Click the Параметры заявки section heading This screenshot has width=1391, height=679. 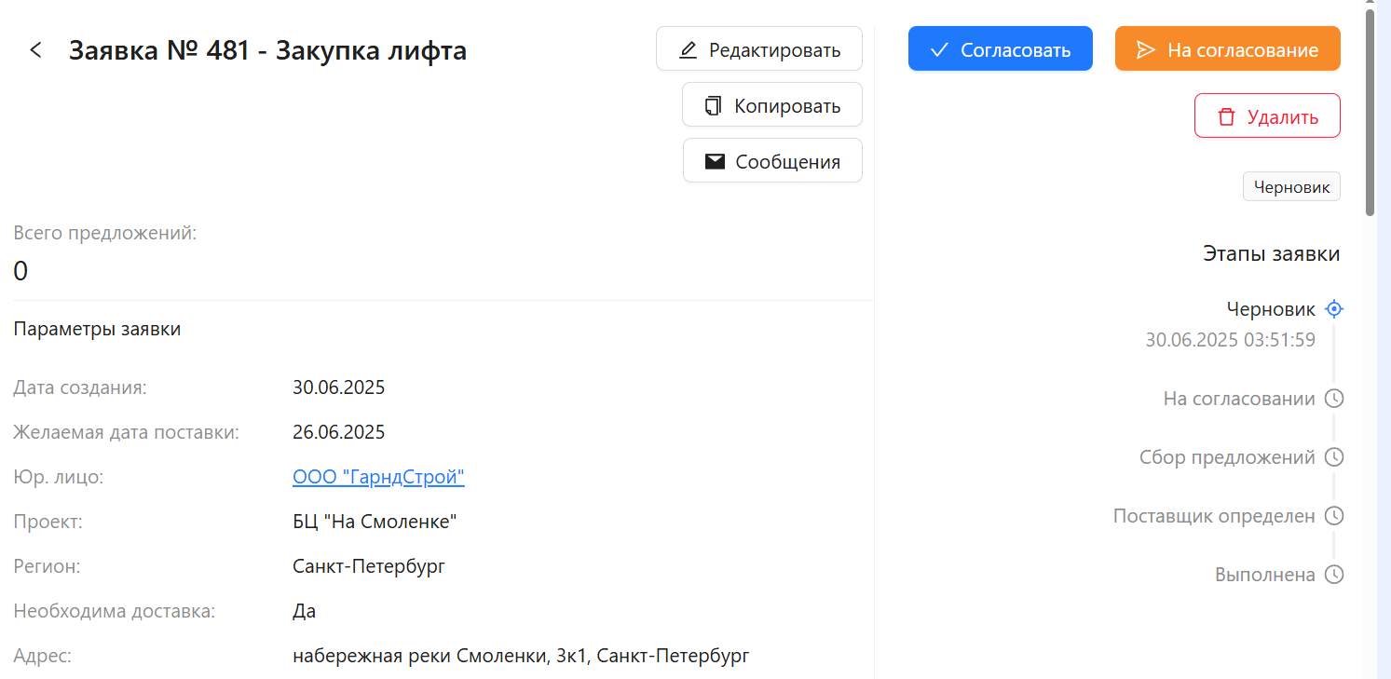(97, 329)
